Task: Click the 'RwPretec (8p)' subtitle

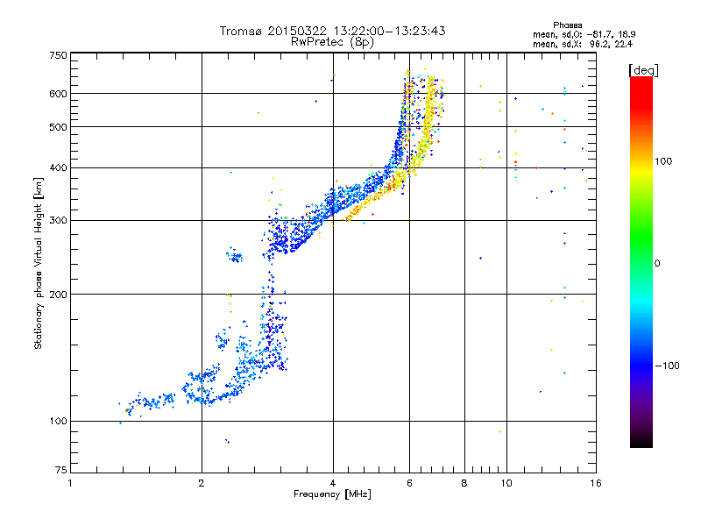Action: click(332, 42)
